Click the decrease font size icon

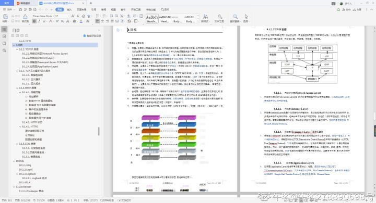coord(78,16)
